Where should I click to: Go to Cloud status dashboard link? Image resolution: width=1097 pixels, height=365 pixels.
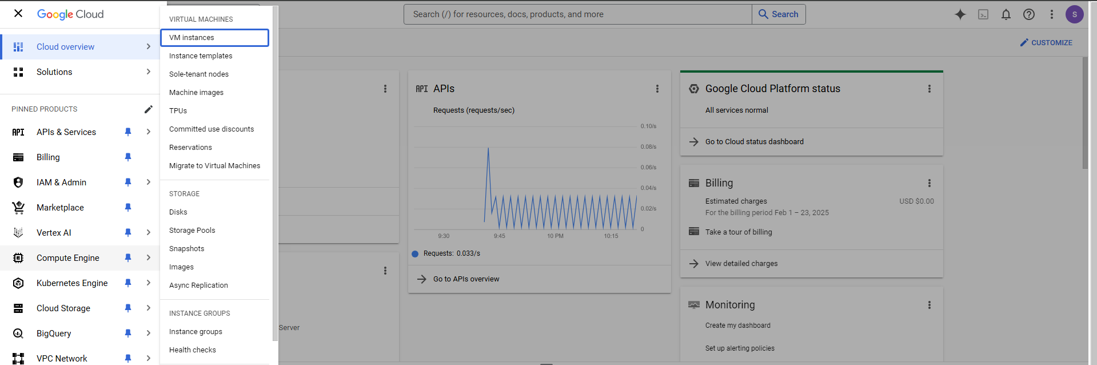[754, 142]
